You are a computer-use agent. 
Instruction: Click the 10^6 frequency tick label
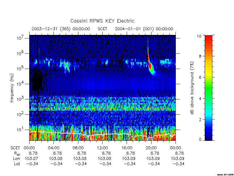point(20,53)
